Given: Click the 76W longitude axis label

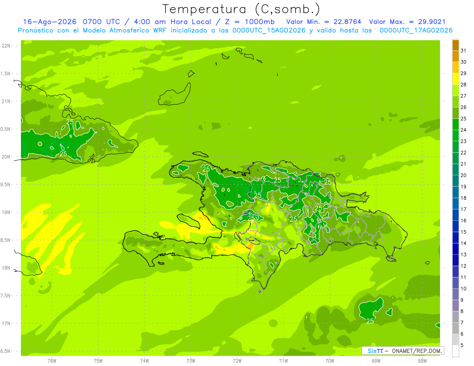Looking at the screenshot, I should pyautogui.click(x=52, y=361).
